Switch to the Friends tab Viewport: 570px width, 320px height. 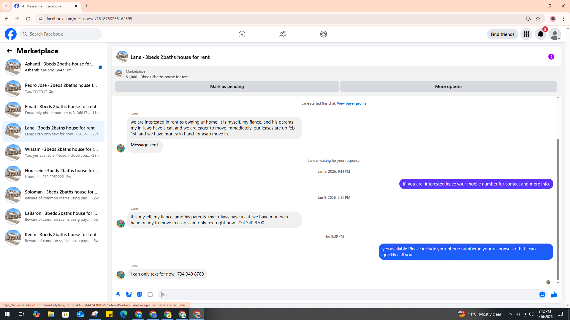(283, 34)
